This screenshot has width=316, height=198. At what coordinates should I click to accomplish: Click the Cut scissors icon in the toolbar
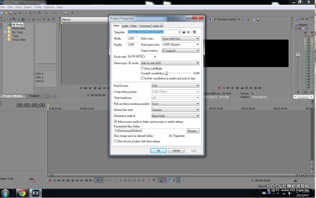[30, 13]
